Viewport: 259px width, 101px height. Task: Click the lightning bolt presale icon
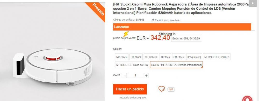[x=126, y=34]
